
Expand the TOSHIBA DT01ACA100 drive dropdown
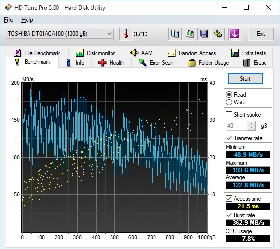(60, 34)
